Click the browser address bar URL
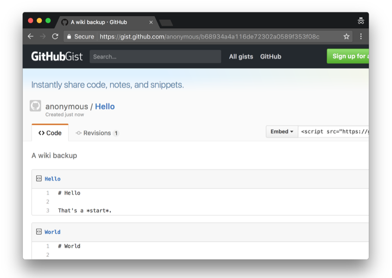392x278 pixels. click(x=210, y=36)
